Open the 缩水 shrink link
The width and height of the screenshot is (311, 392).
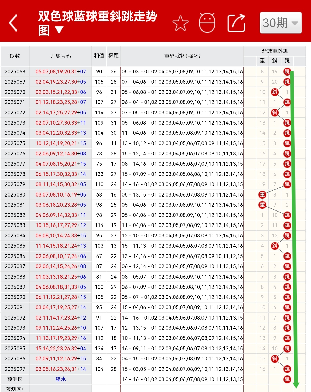(x=61, y=379)
